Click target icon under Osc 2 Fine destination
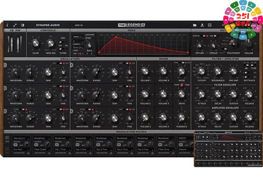This screenshot has width=263, height=178. [90, 153]
